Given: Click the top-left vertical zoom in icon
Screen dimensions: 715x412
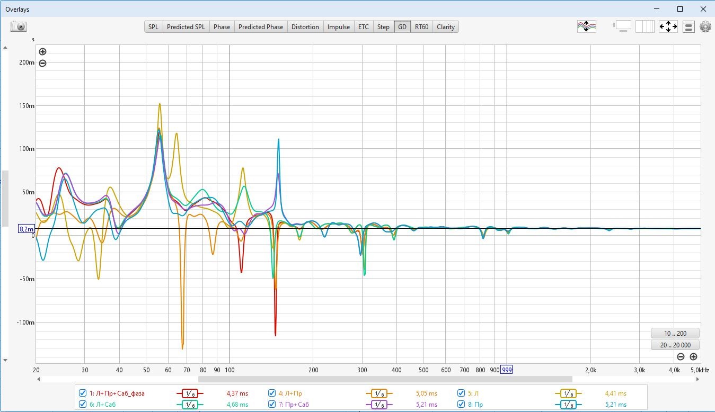Looking at the screenshot, I should point(43,52).
